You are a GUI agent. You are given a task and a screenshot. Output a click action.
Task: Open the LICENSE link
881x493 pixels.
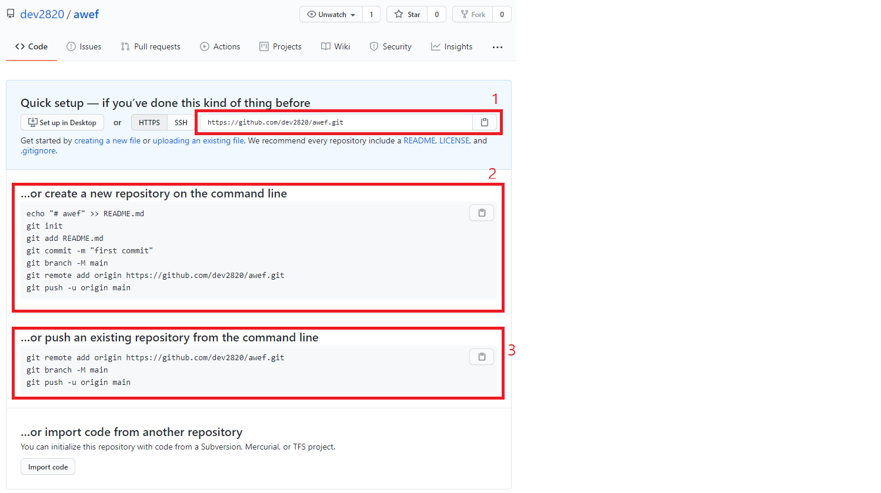[x=455, y=140]
